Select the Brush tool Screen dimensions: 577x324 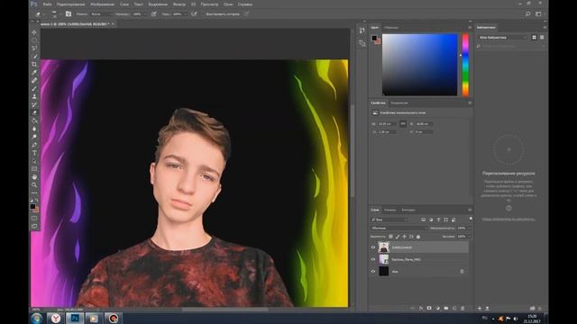tap(34, 88)
